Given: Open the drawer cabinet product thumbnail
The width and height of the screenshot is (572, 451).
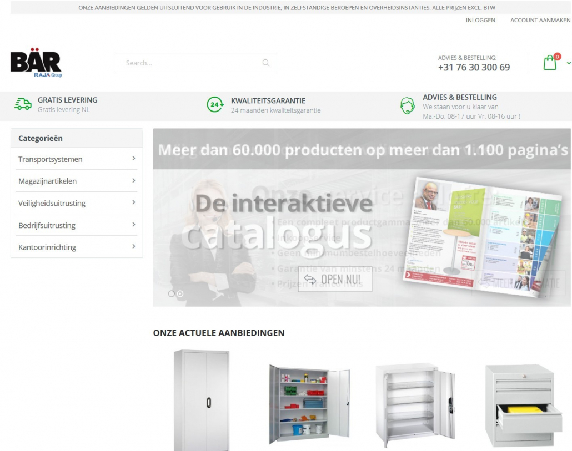Looking at the screenshot, I should (522, 405).
